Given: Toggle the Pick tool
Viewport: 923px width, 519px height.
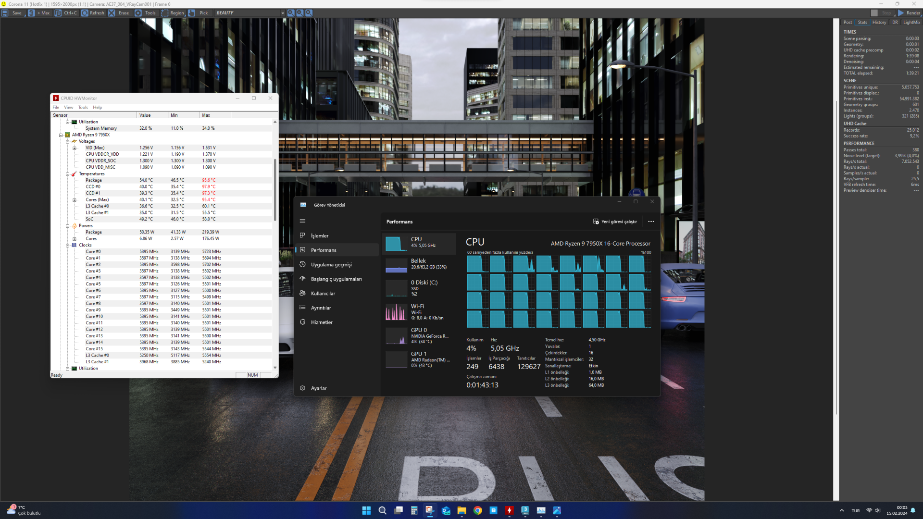Looking at the screenshot, I should tap(192, 13).
